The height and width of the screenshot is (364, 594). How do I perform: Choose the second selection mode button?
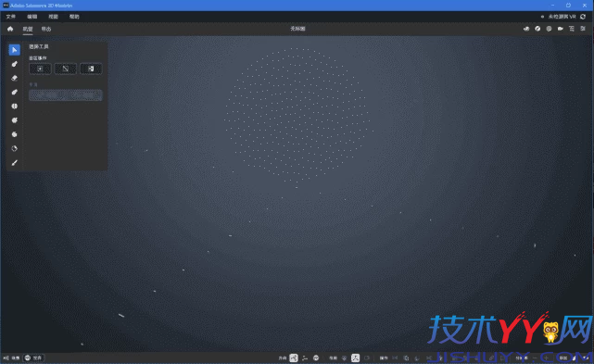[x=66, y=69]
